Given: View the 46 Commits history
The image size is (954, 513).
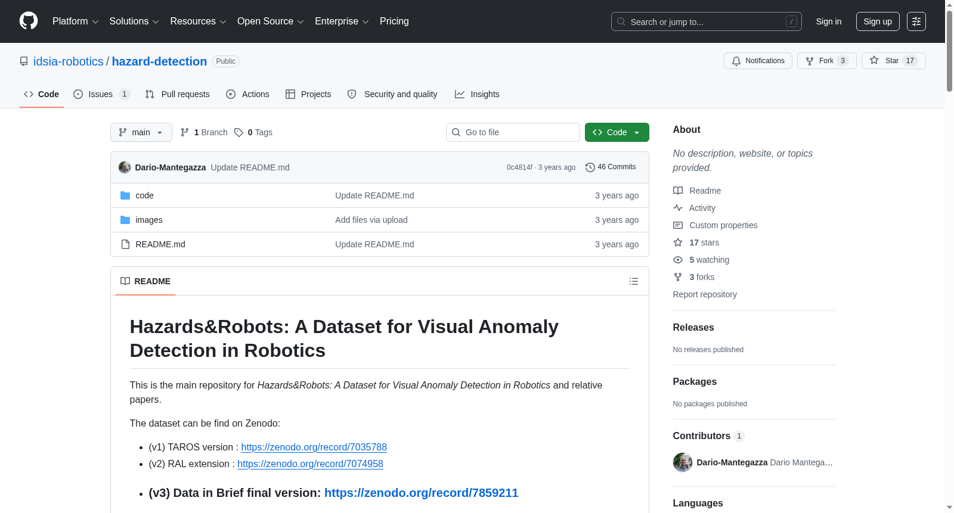Looking at the screenshot, I should tap(611, 167).
